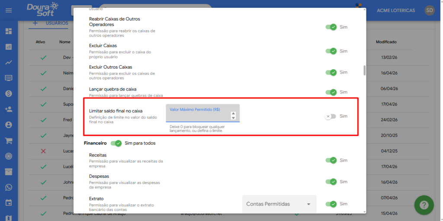Viewport: 443px width, 221px height.
Task: Click the increment arrow on Valor Máximo field
Action: (233, 113)
